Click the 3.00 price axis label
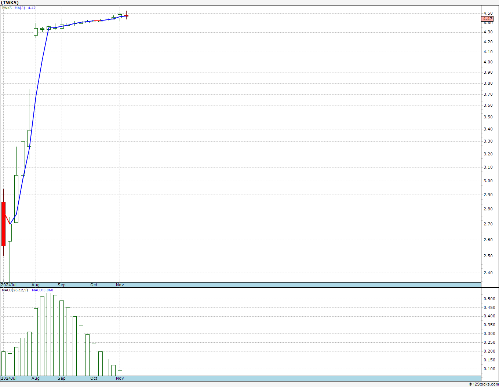Viewport: 499px width, 387px height. pyautogui.click(x=488, y=181)
